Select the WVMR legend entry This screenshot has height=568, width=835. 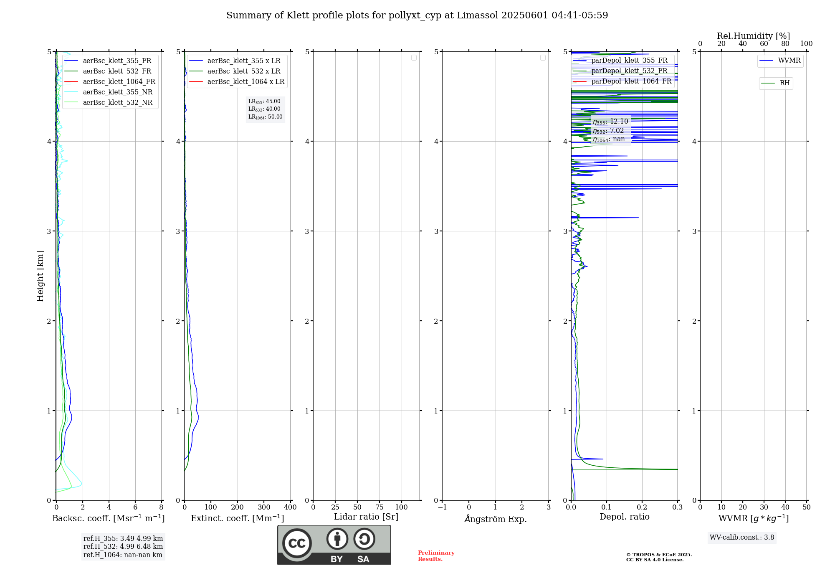click(780, 61)
